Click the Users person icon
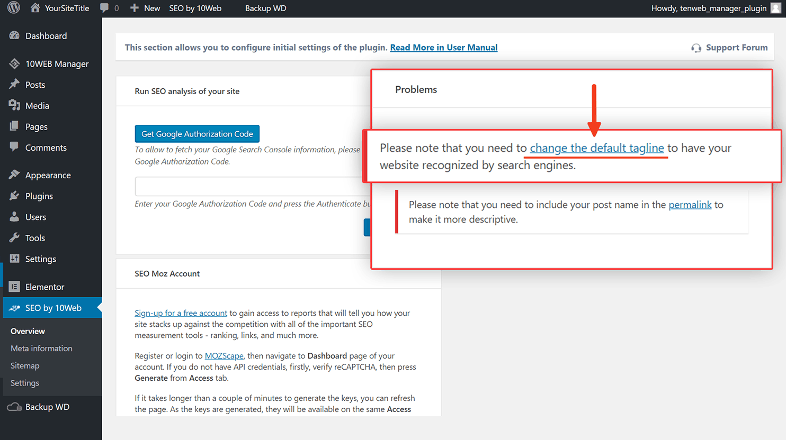Viewport: 786px width, 440px height. [x=14, y=217]
